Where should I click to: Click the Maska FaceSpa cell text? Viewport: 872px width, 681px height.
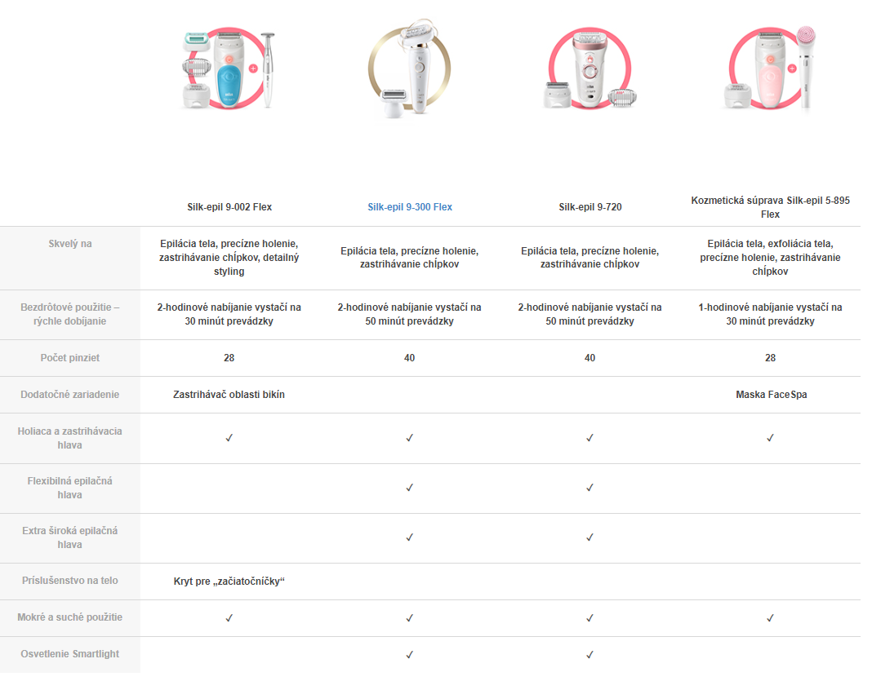point(770,395)
